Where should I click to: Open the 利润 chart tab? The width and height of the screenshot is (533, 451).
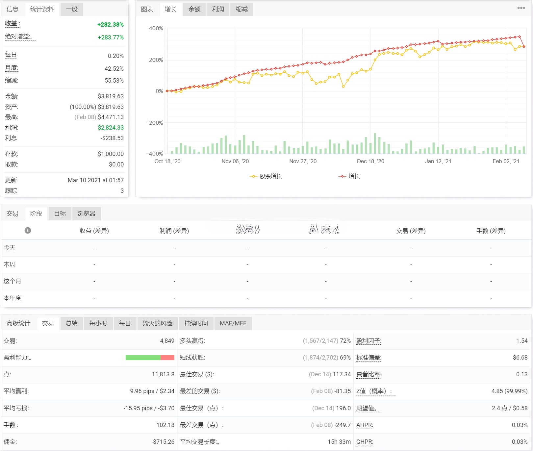tap(218, 9)
